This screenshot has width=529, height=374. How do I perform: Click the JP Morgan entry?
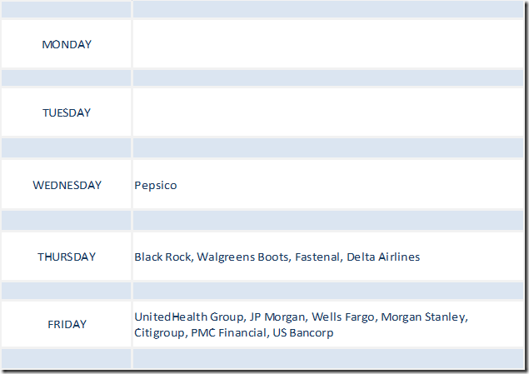coord(277,317)
